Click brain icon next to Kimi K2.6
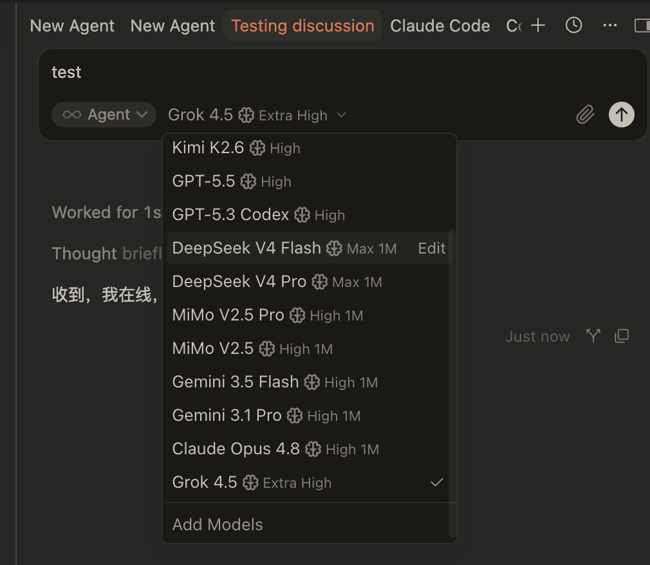 pyautogui.click(x=257, y=148)
